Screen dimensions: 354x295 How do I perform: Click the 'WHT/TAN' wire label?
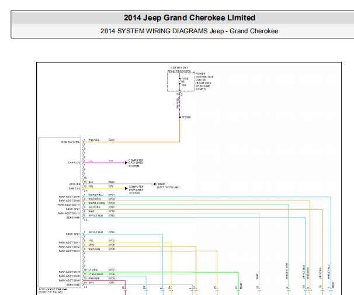point(94,249)
